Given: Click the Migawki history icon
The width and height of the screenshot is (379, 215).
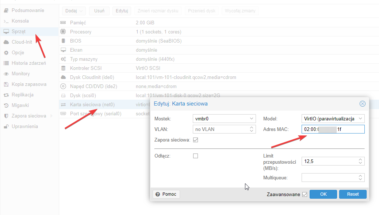Looking at the screenshot, I should pyautogui.click(x=6, y=105).
